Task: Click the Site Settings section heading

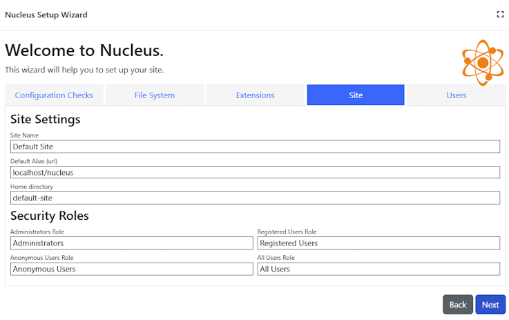Action: [46, 119]
